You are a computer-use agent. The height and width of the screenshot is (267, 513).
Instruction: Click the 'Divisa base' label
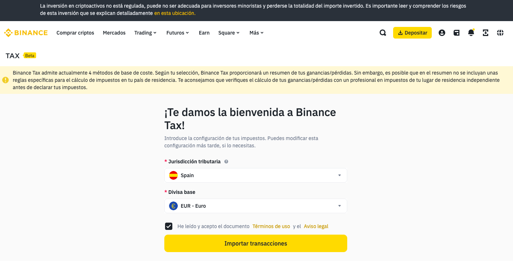click(x=182, y=192)
